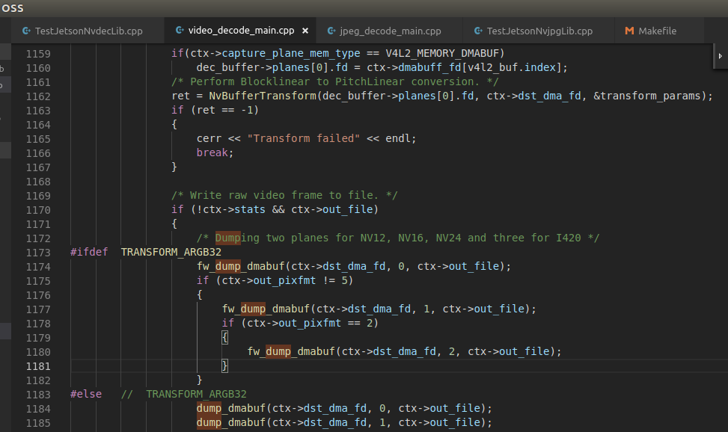Click line number 1159 in gutter

click(x=38, y=54)
